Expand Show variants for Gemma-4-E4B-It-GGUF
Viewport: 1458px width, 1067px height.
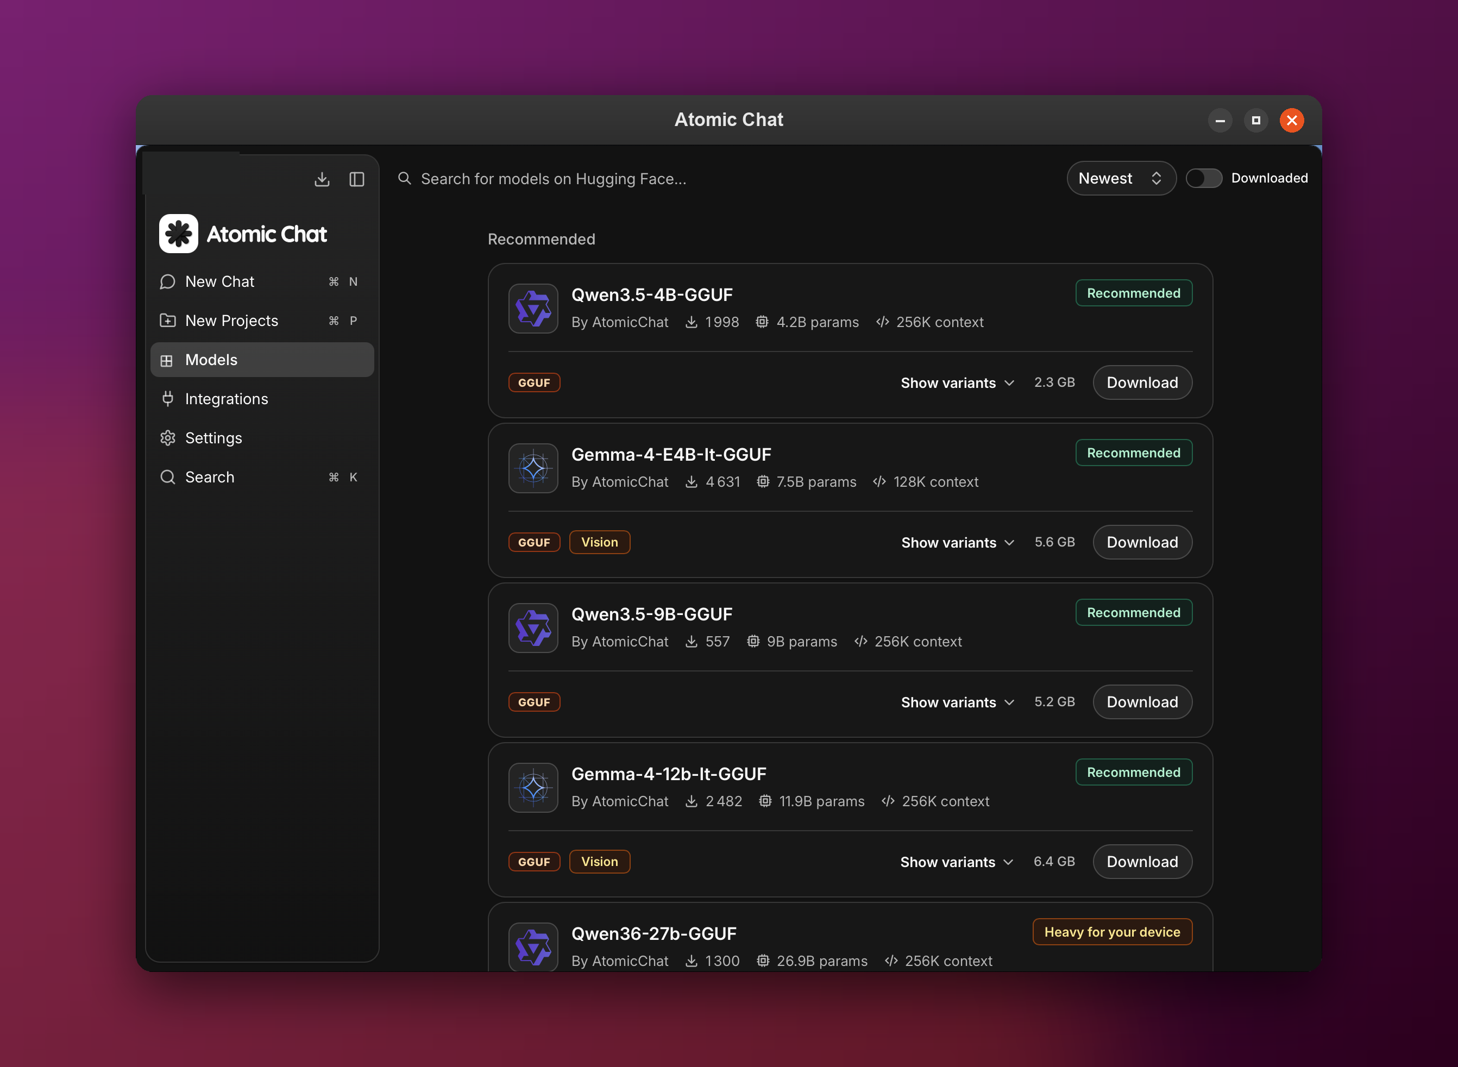957,543
